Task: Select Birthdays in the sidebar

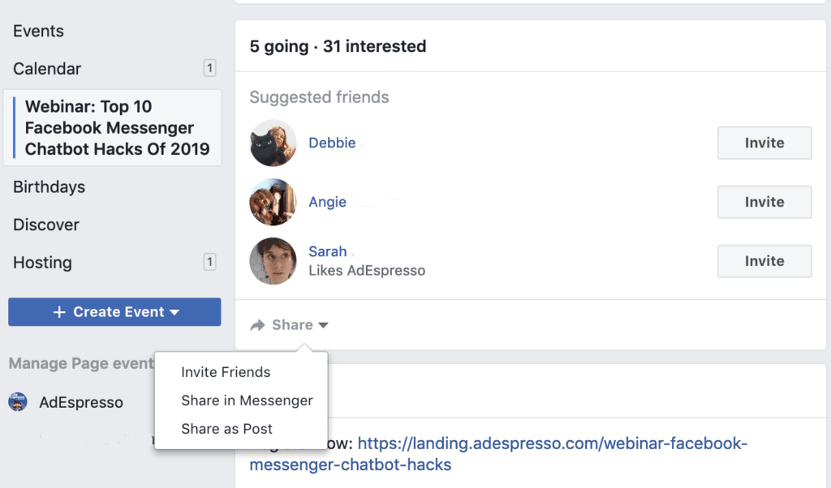Action: coord(49,186)
